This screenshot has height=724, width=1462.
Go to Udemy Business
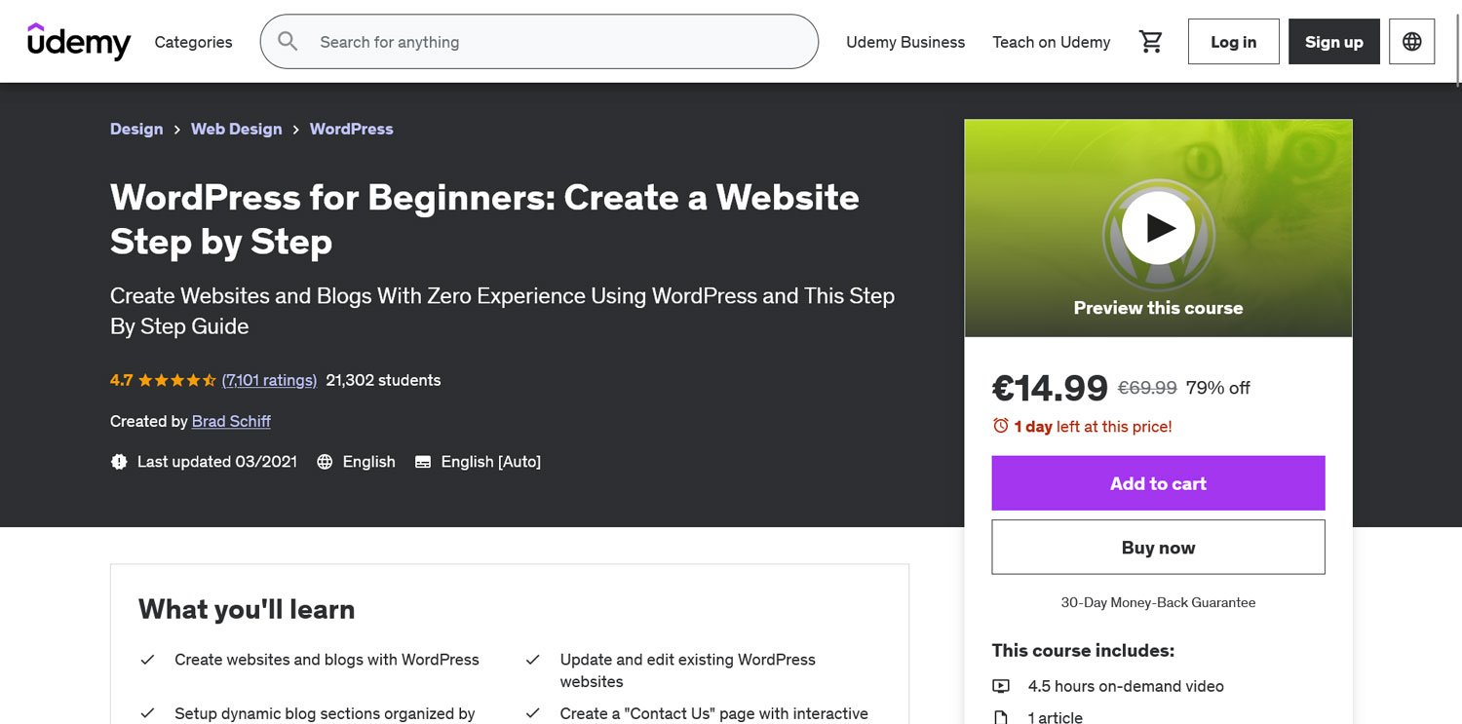(x=904, y=42)
